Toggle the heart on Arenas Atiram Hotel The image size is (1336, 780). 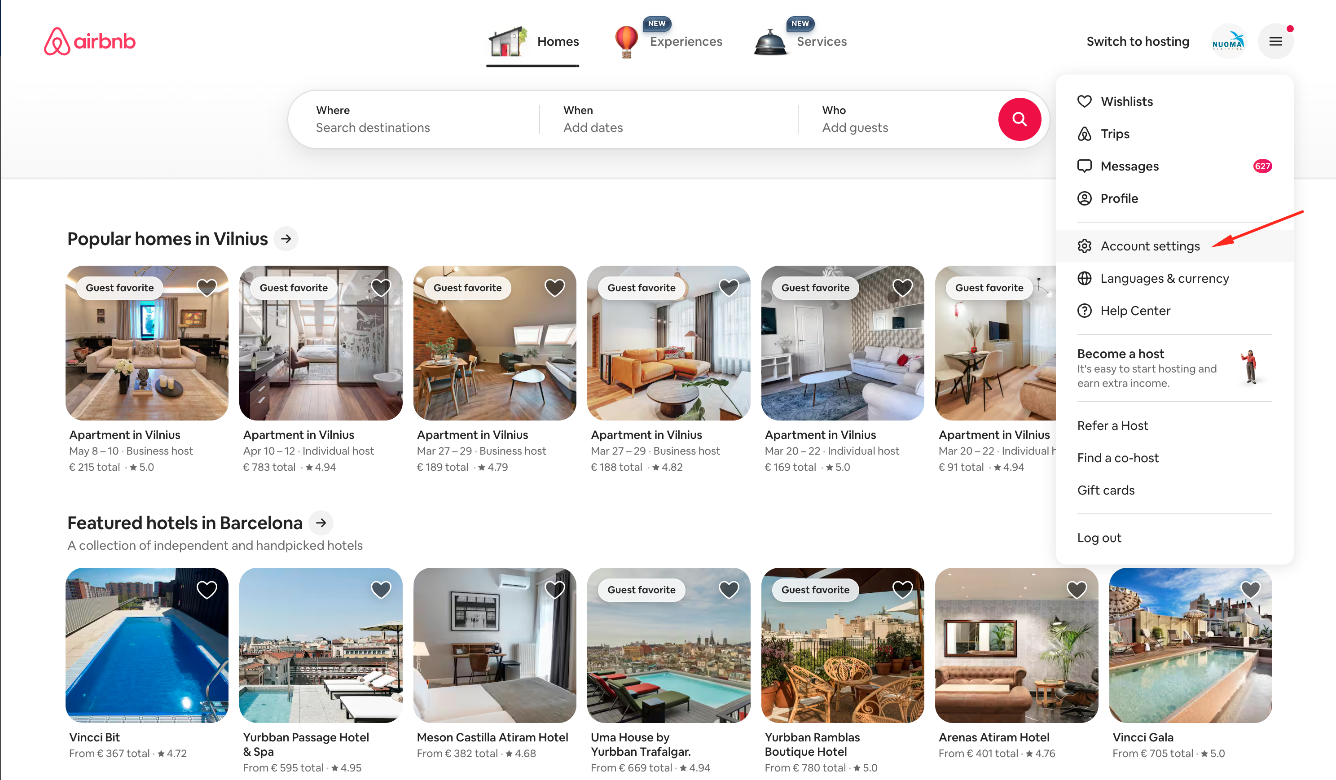(1076, 589)
